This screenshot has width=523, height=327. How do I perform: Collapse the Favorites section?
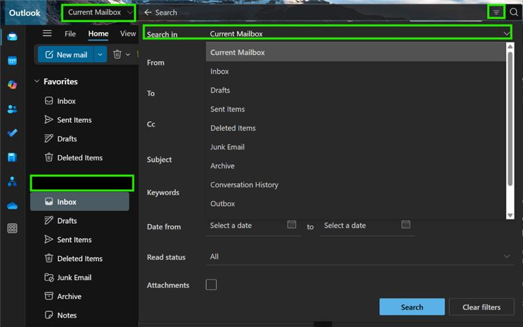point(37,81)
